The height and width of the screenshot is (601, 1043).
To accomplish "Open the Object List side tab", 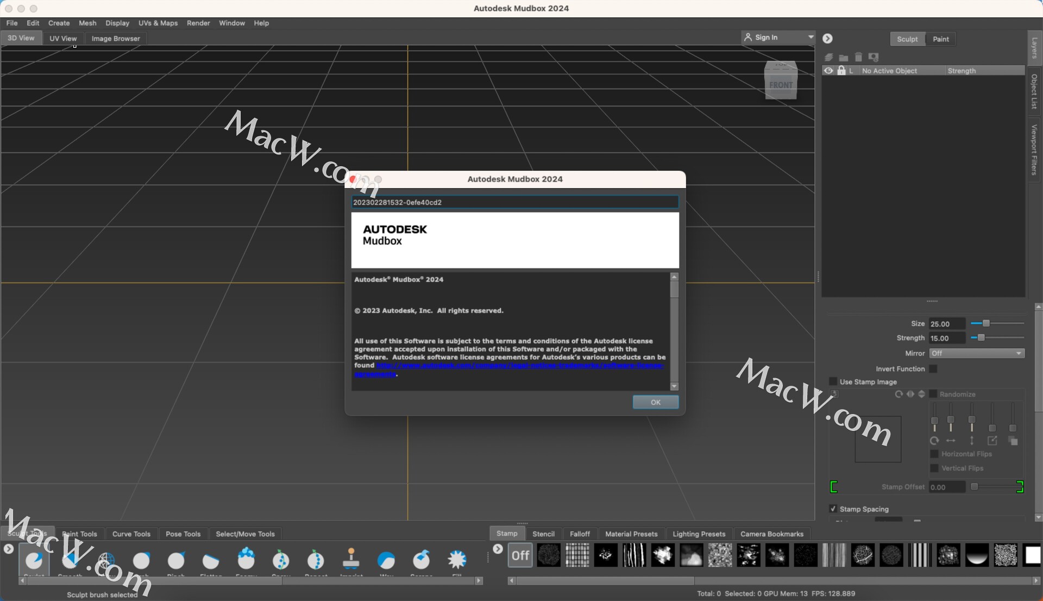I will coord(1034,91).
